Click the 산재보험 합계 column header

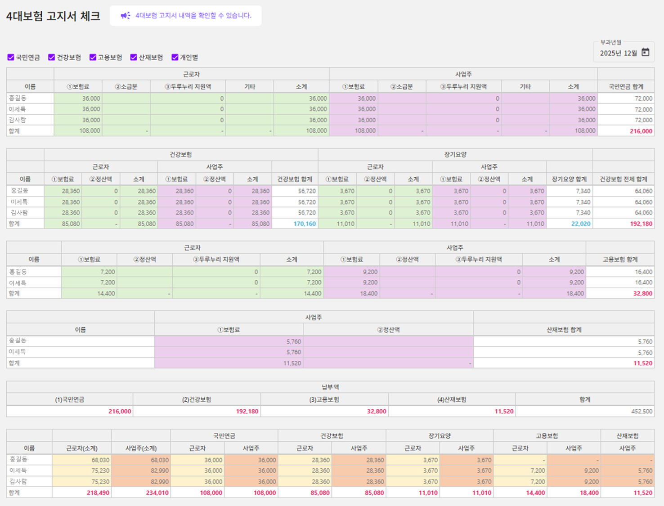564,330
